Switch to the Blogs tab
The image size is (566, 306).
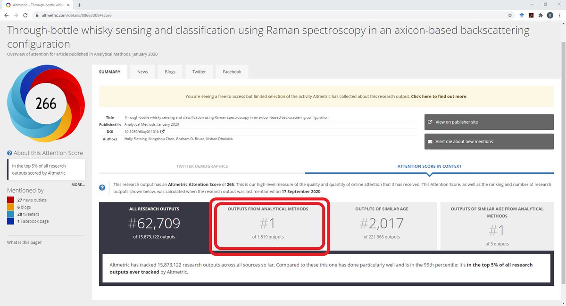coord(170,72)
